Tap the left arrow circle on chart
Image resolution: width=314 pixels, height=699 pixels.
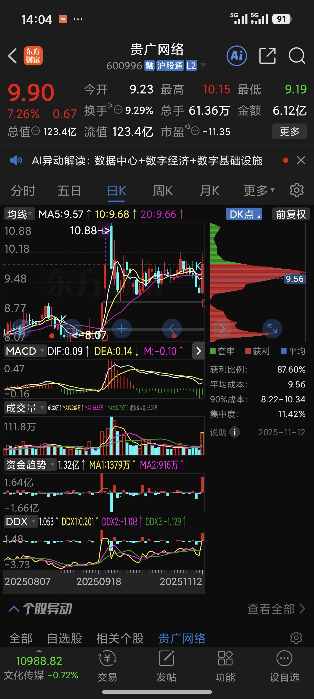[x=172, y=329]
